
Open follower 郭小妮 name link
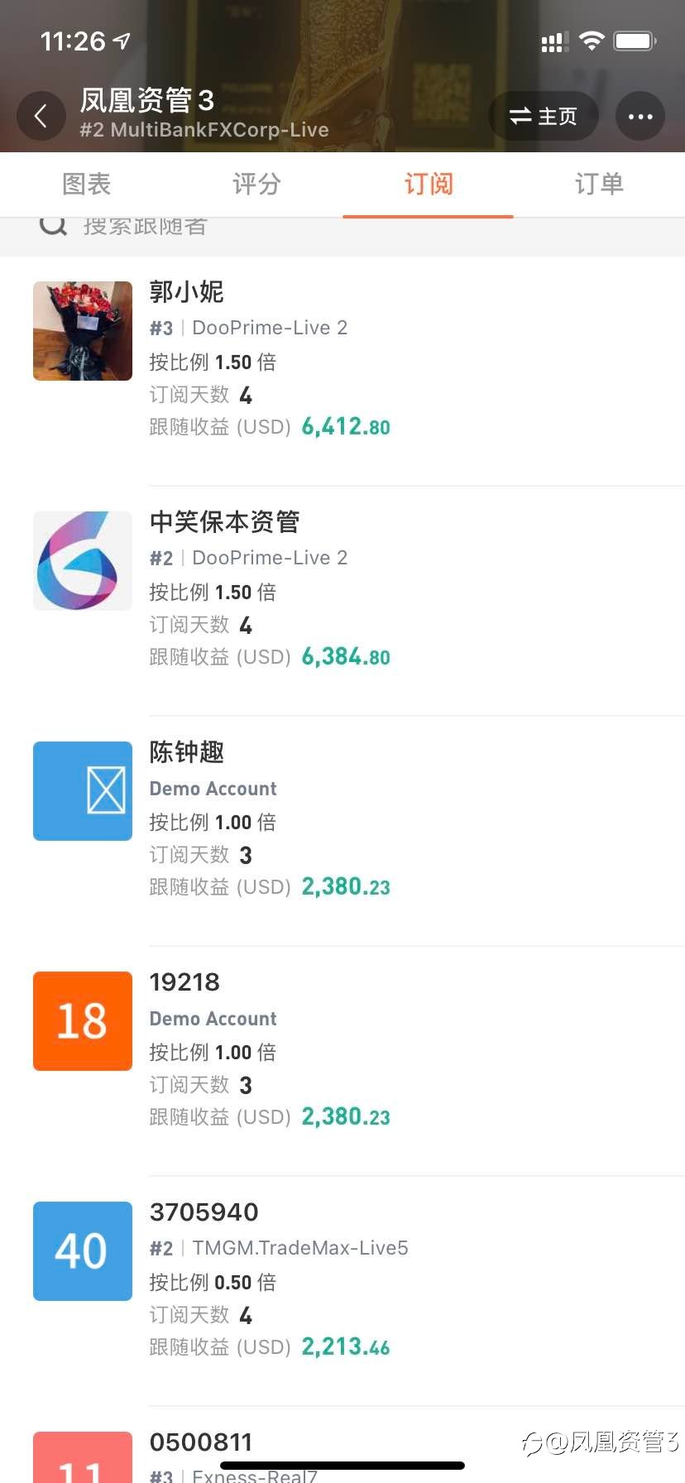(186, 292)
